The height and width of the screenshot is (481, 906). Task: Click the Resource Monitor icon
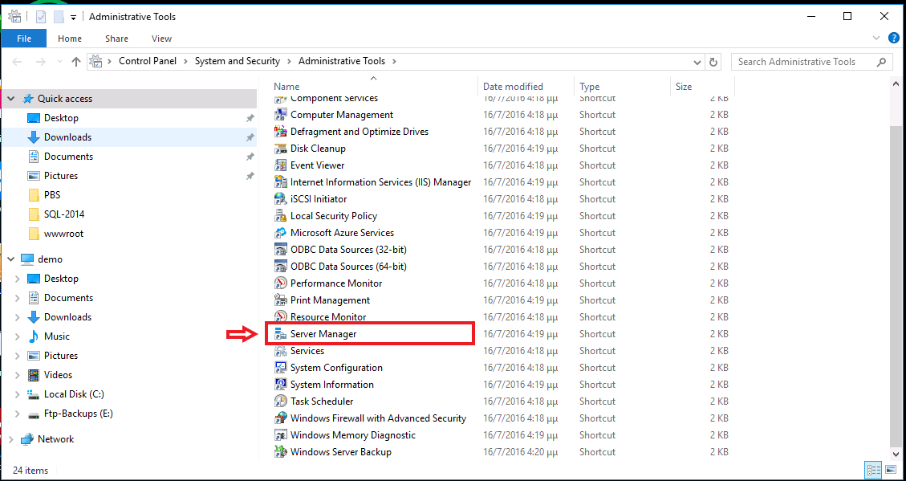coord(281,317)
